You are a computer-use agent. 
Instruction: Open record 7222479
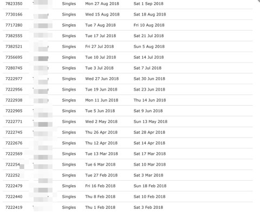[14, 186]
